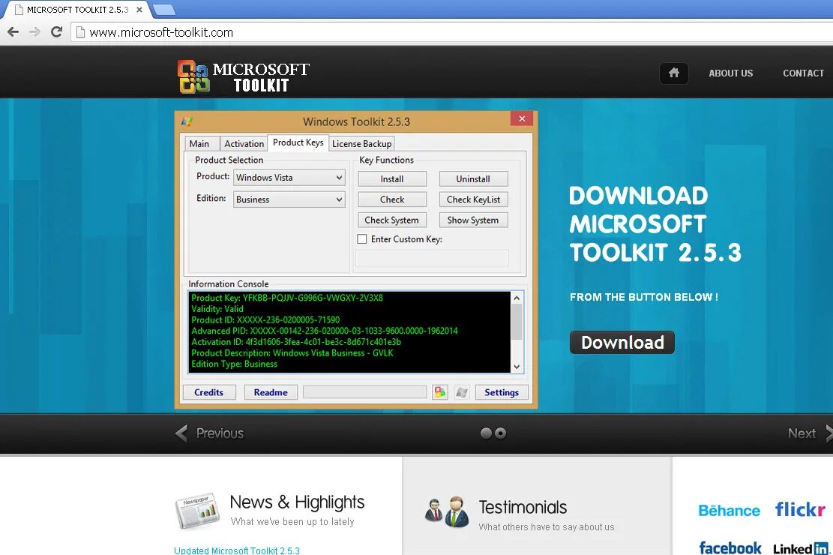833x555 pixels.
Task: Open the flickr logo link
Action: 800,508
